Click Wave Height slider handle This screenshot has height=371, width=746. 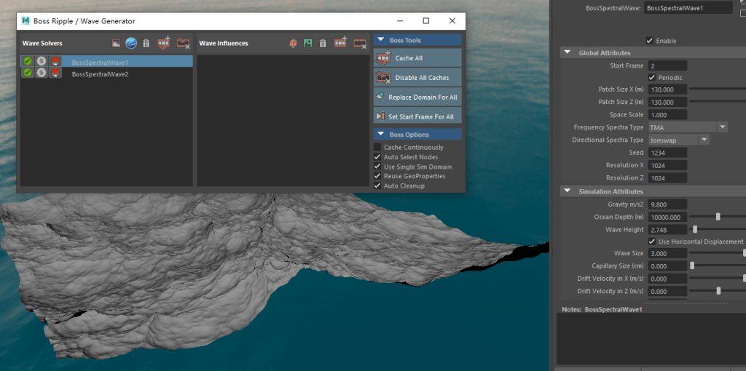point(695,229)
